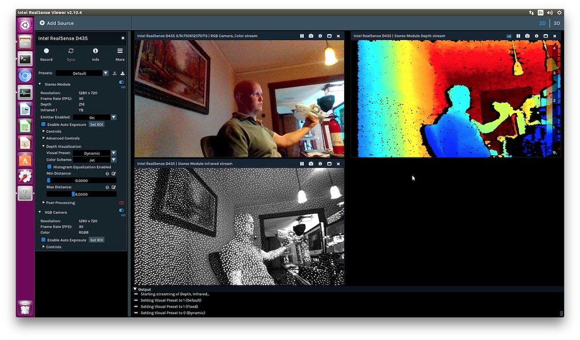Image resolution: width=580 pixels, height=340 pixels.
Task: Close the Infrared stream window
Action: tap(338, 164)
